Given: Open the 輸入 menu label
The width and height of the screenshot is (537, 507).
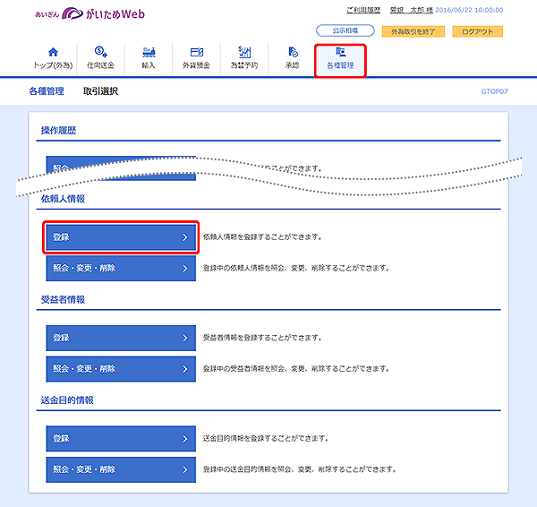Looking at the screenshot, I should 149,65.
